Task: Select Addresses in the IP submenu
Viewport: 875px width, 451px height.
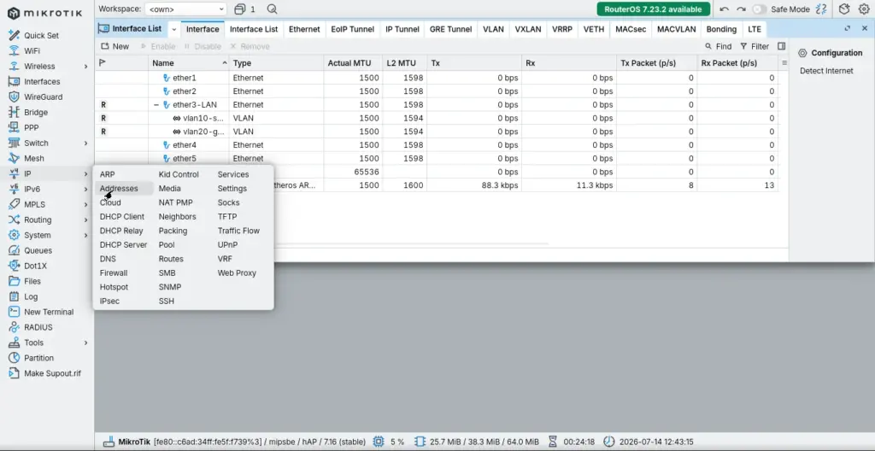Action: [x=118, y=189]
